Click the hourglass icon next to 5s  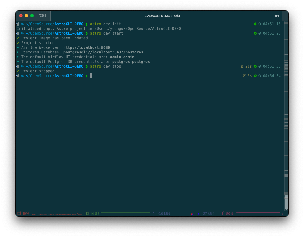coord(244,76)
